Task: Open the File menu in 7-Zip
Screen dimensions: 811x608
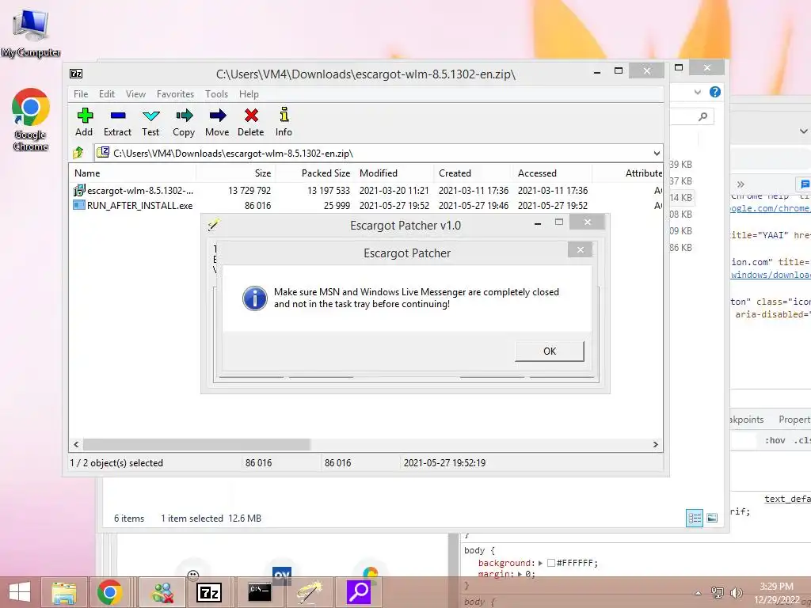Action: pos(81,94)
